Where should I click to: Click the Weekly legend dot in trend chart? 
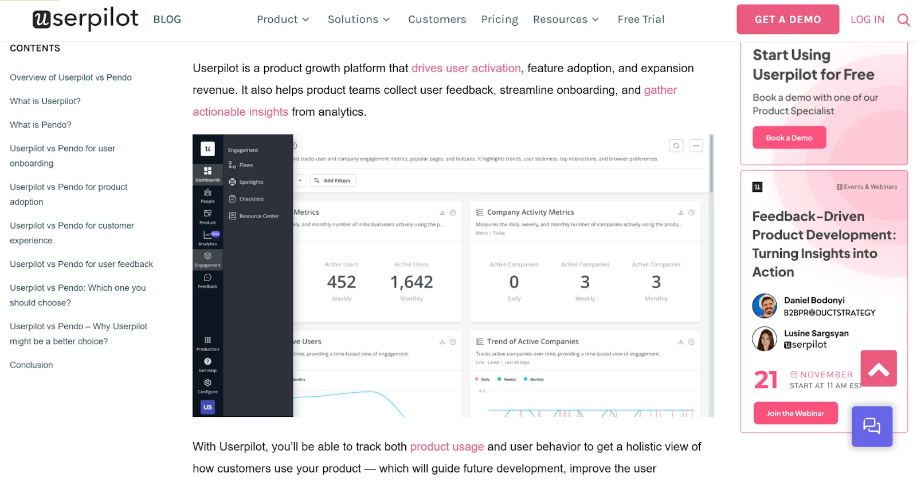point(499,379)
